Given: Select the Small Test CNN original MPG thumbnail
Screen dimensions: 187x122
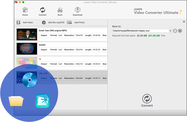Looking at the screenshot, I should [x=27, y=34].
